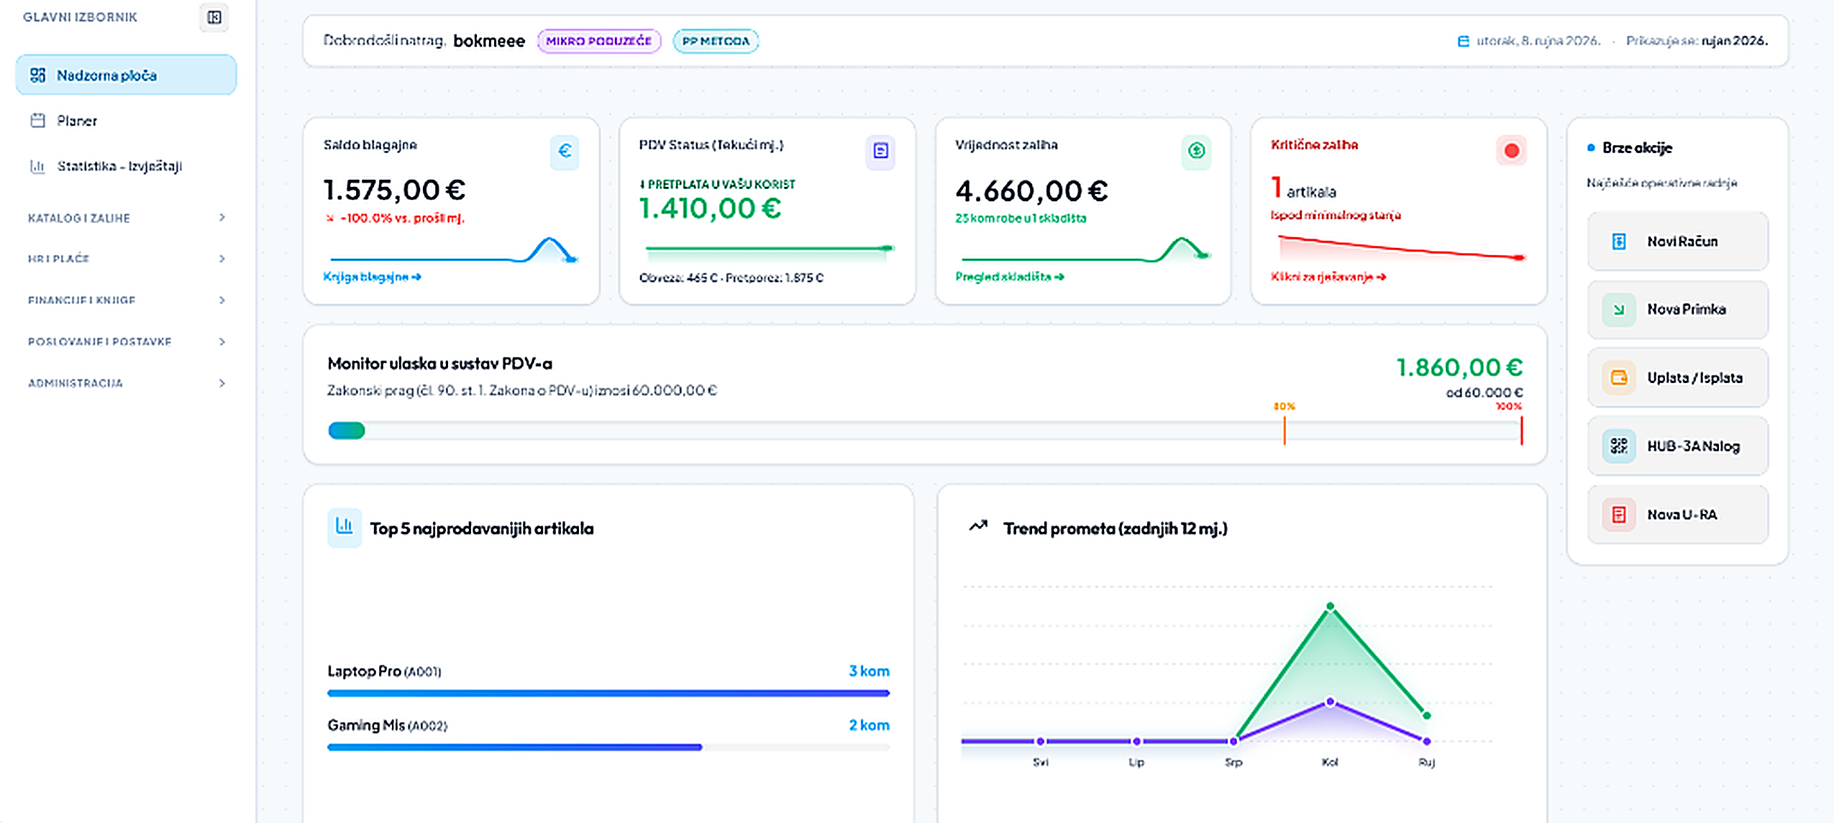Viewport: 1834px width, 823px height.
Task: Expand the Financije i knjige section
Action: coord(127,300)
